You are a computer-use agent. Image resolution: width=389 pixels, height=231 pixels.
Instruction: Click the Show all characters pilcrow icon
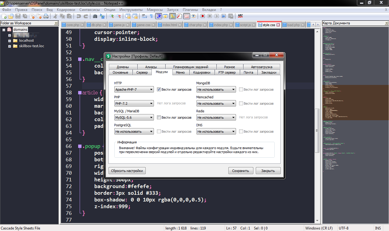click(x=151, y=16)
